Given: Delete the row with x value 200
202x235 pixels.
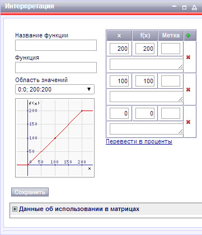Looking at the screenshot, I should [x=188, y=57].
